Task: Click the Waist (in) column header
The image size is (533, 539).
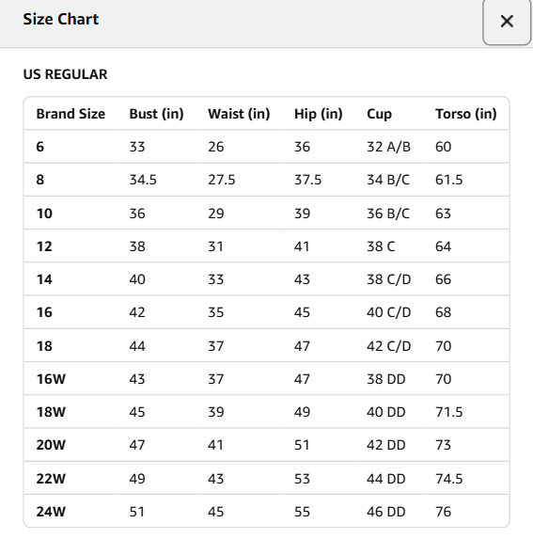Action: coord(239,114)
